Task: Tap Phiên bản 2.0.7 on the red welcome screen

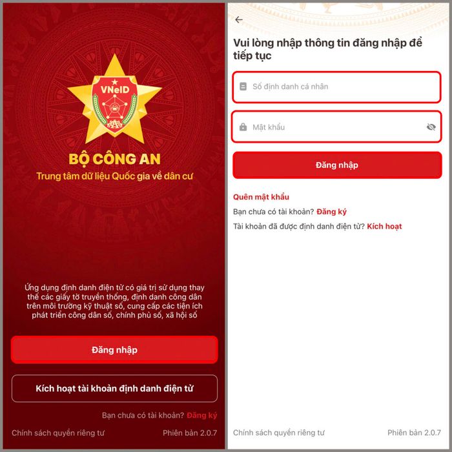Action: [x=190, y=433]
